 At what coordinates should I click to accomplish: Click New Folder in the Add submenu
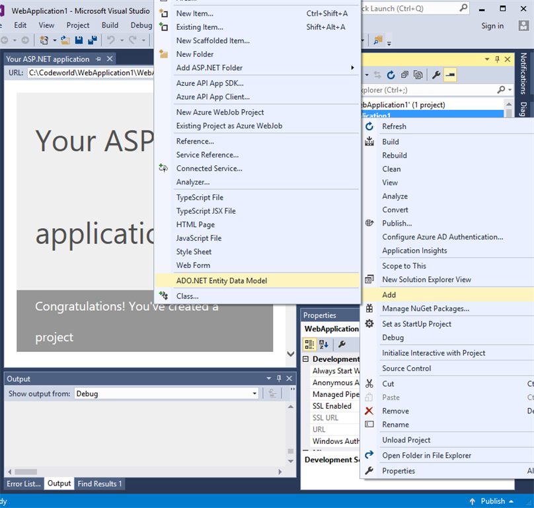[x=257, y=54]
